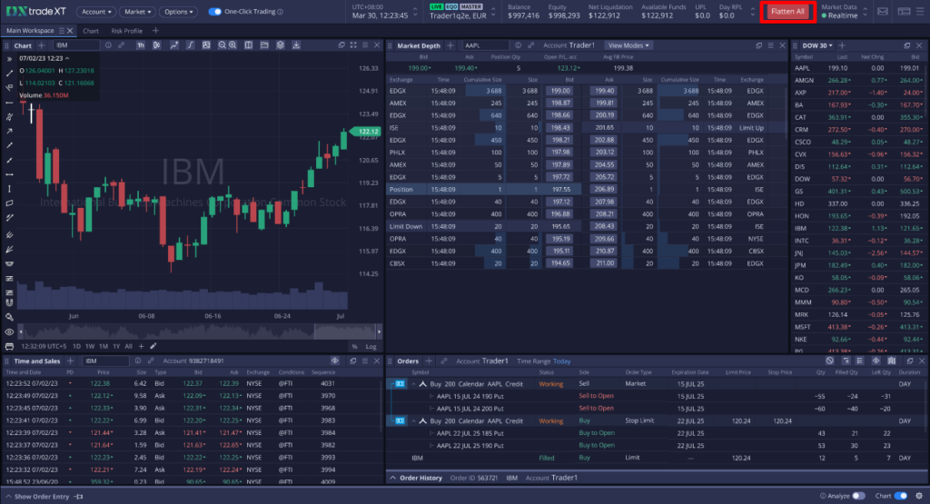Click the chart fullscreen icon
Viewport: 930px width, 504px height.
353,45
